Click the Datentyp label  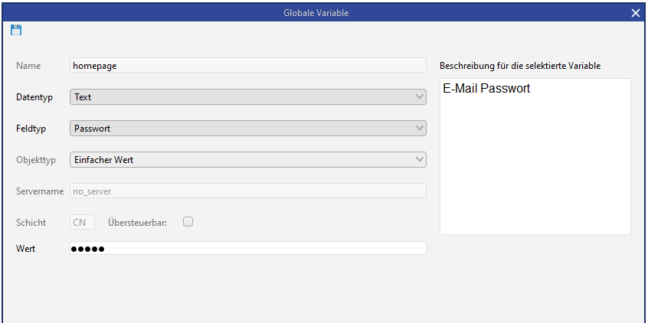pyautogui.click(x=35, y=97)
